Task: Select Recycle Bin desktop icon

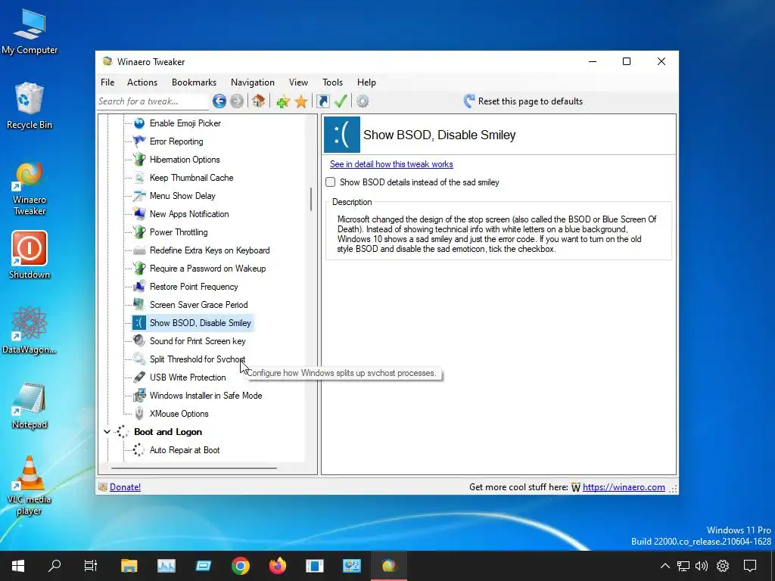Action: coord(30,106)
